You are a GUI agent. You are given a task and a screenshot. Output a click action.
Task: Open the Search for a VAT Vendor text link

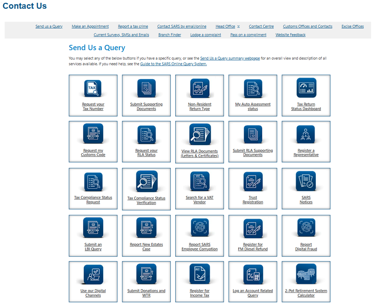pos(200,200)
